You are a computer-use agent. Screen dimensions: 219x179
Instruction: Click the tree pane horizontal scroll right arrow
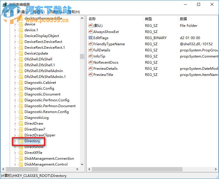tap(77, 169)
